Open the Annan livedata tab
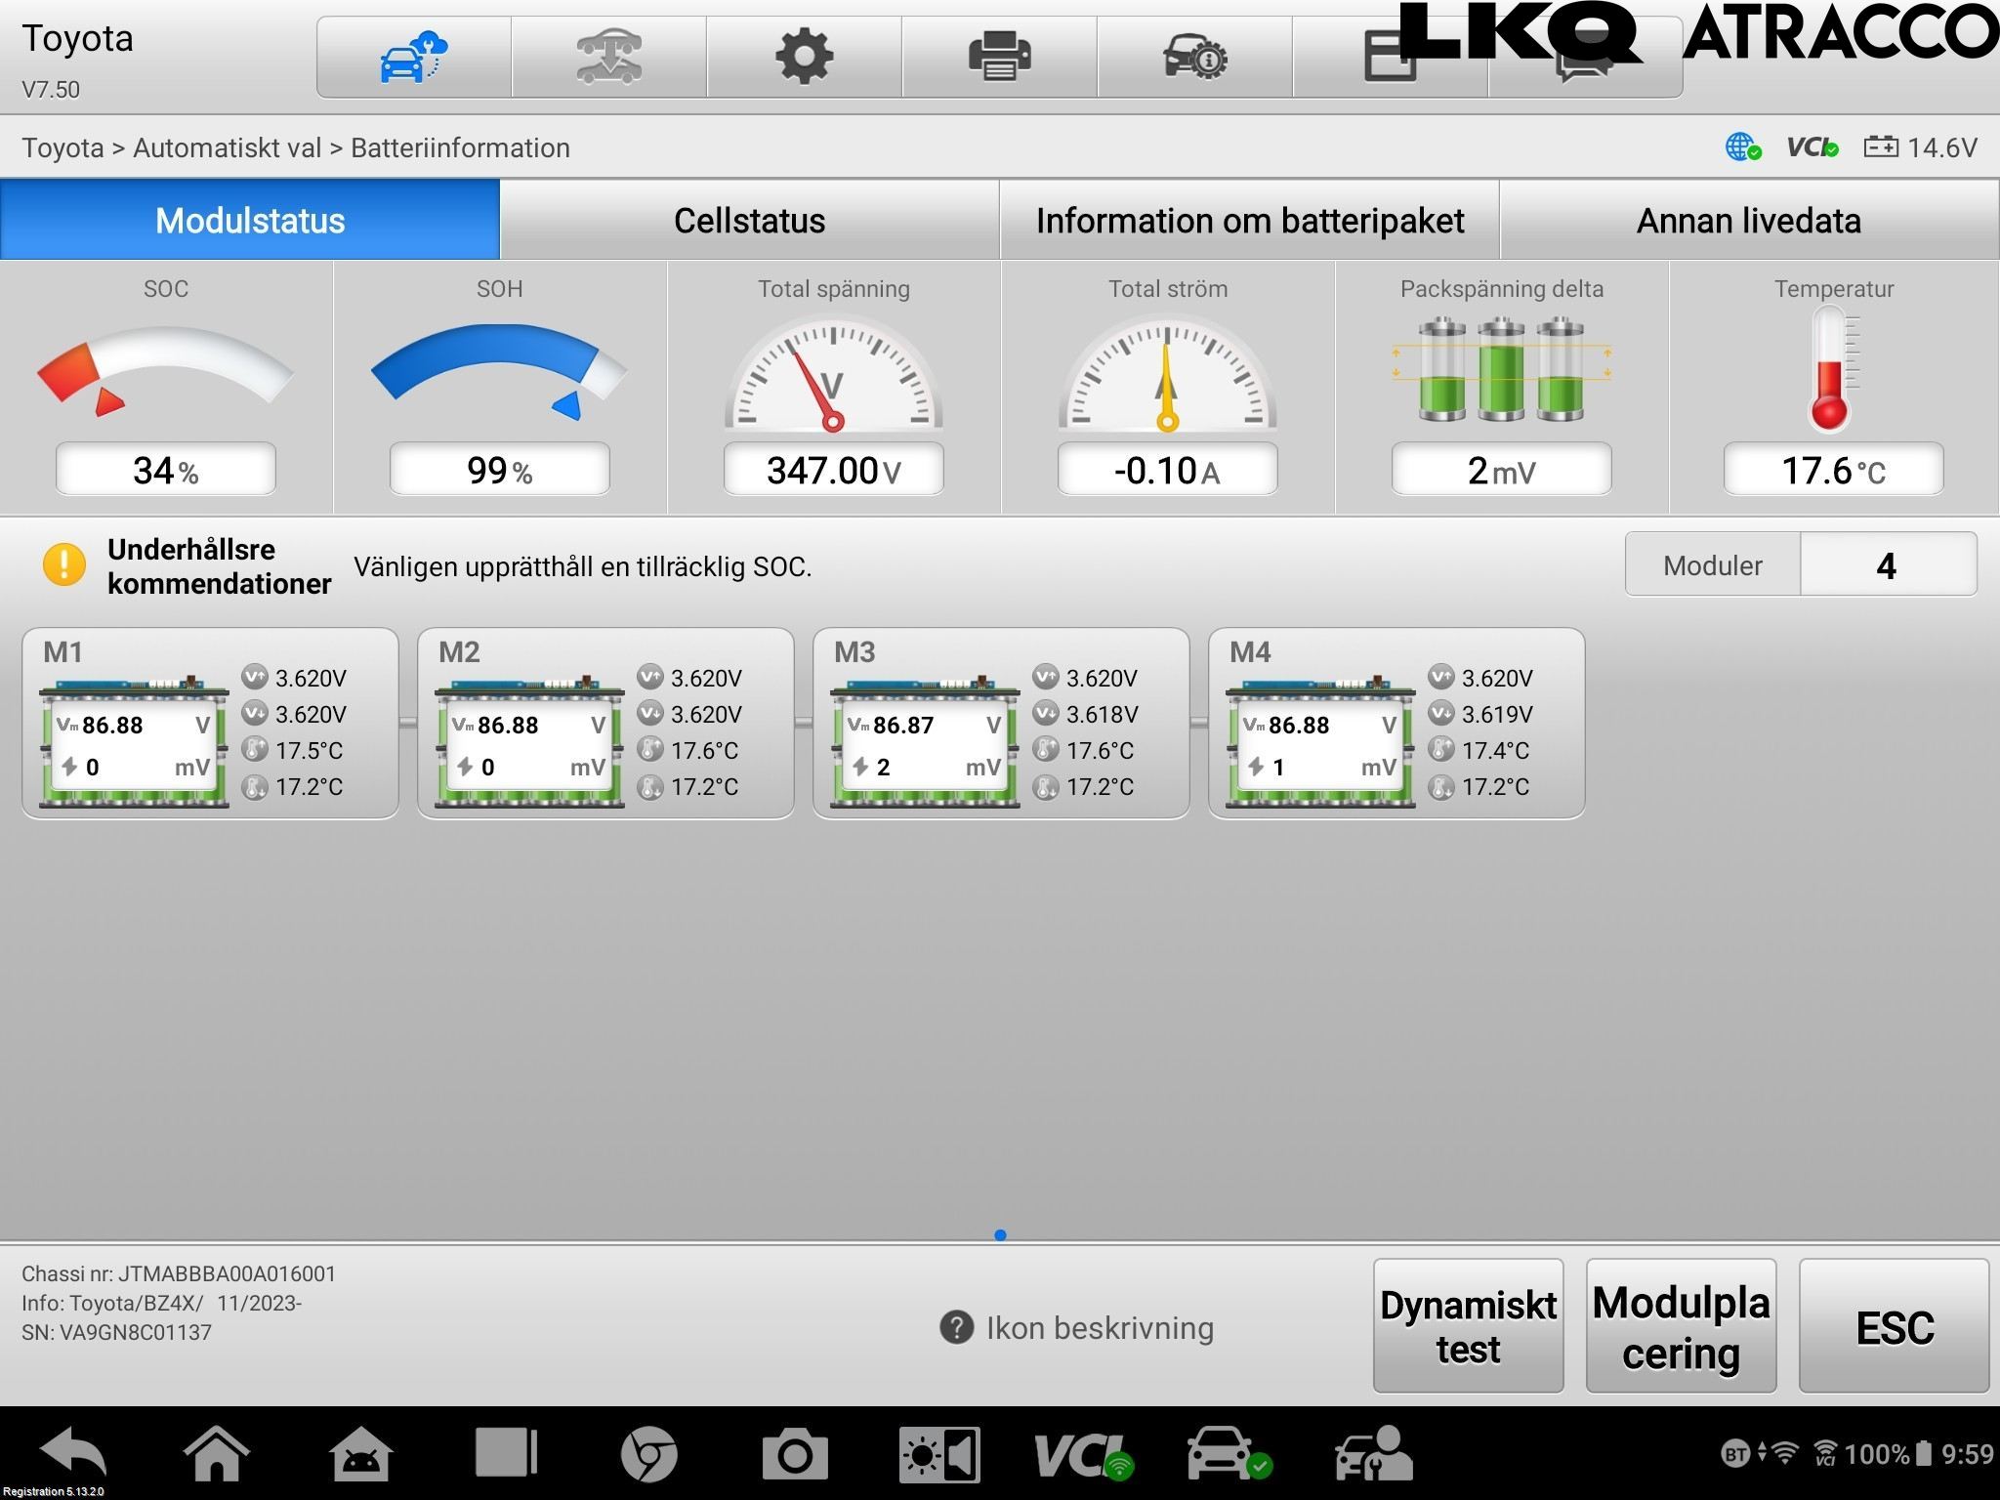Screen dimensions: 2000x1500 point(1749,220)
